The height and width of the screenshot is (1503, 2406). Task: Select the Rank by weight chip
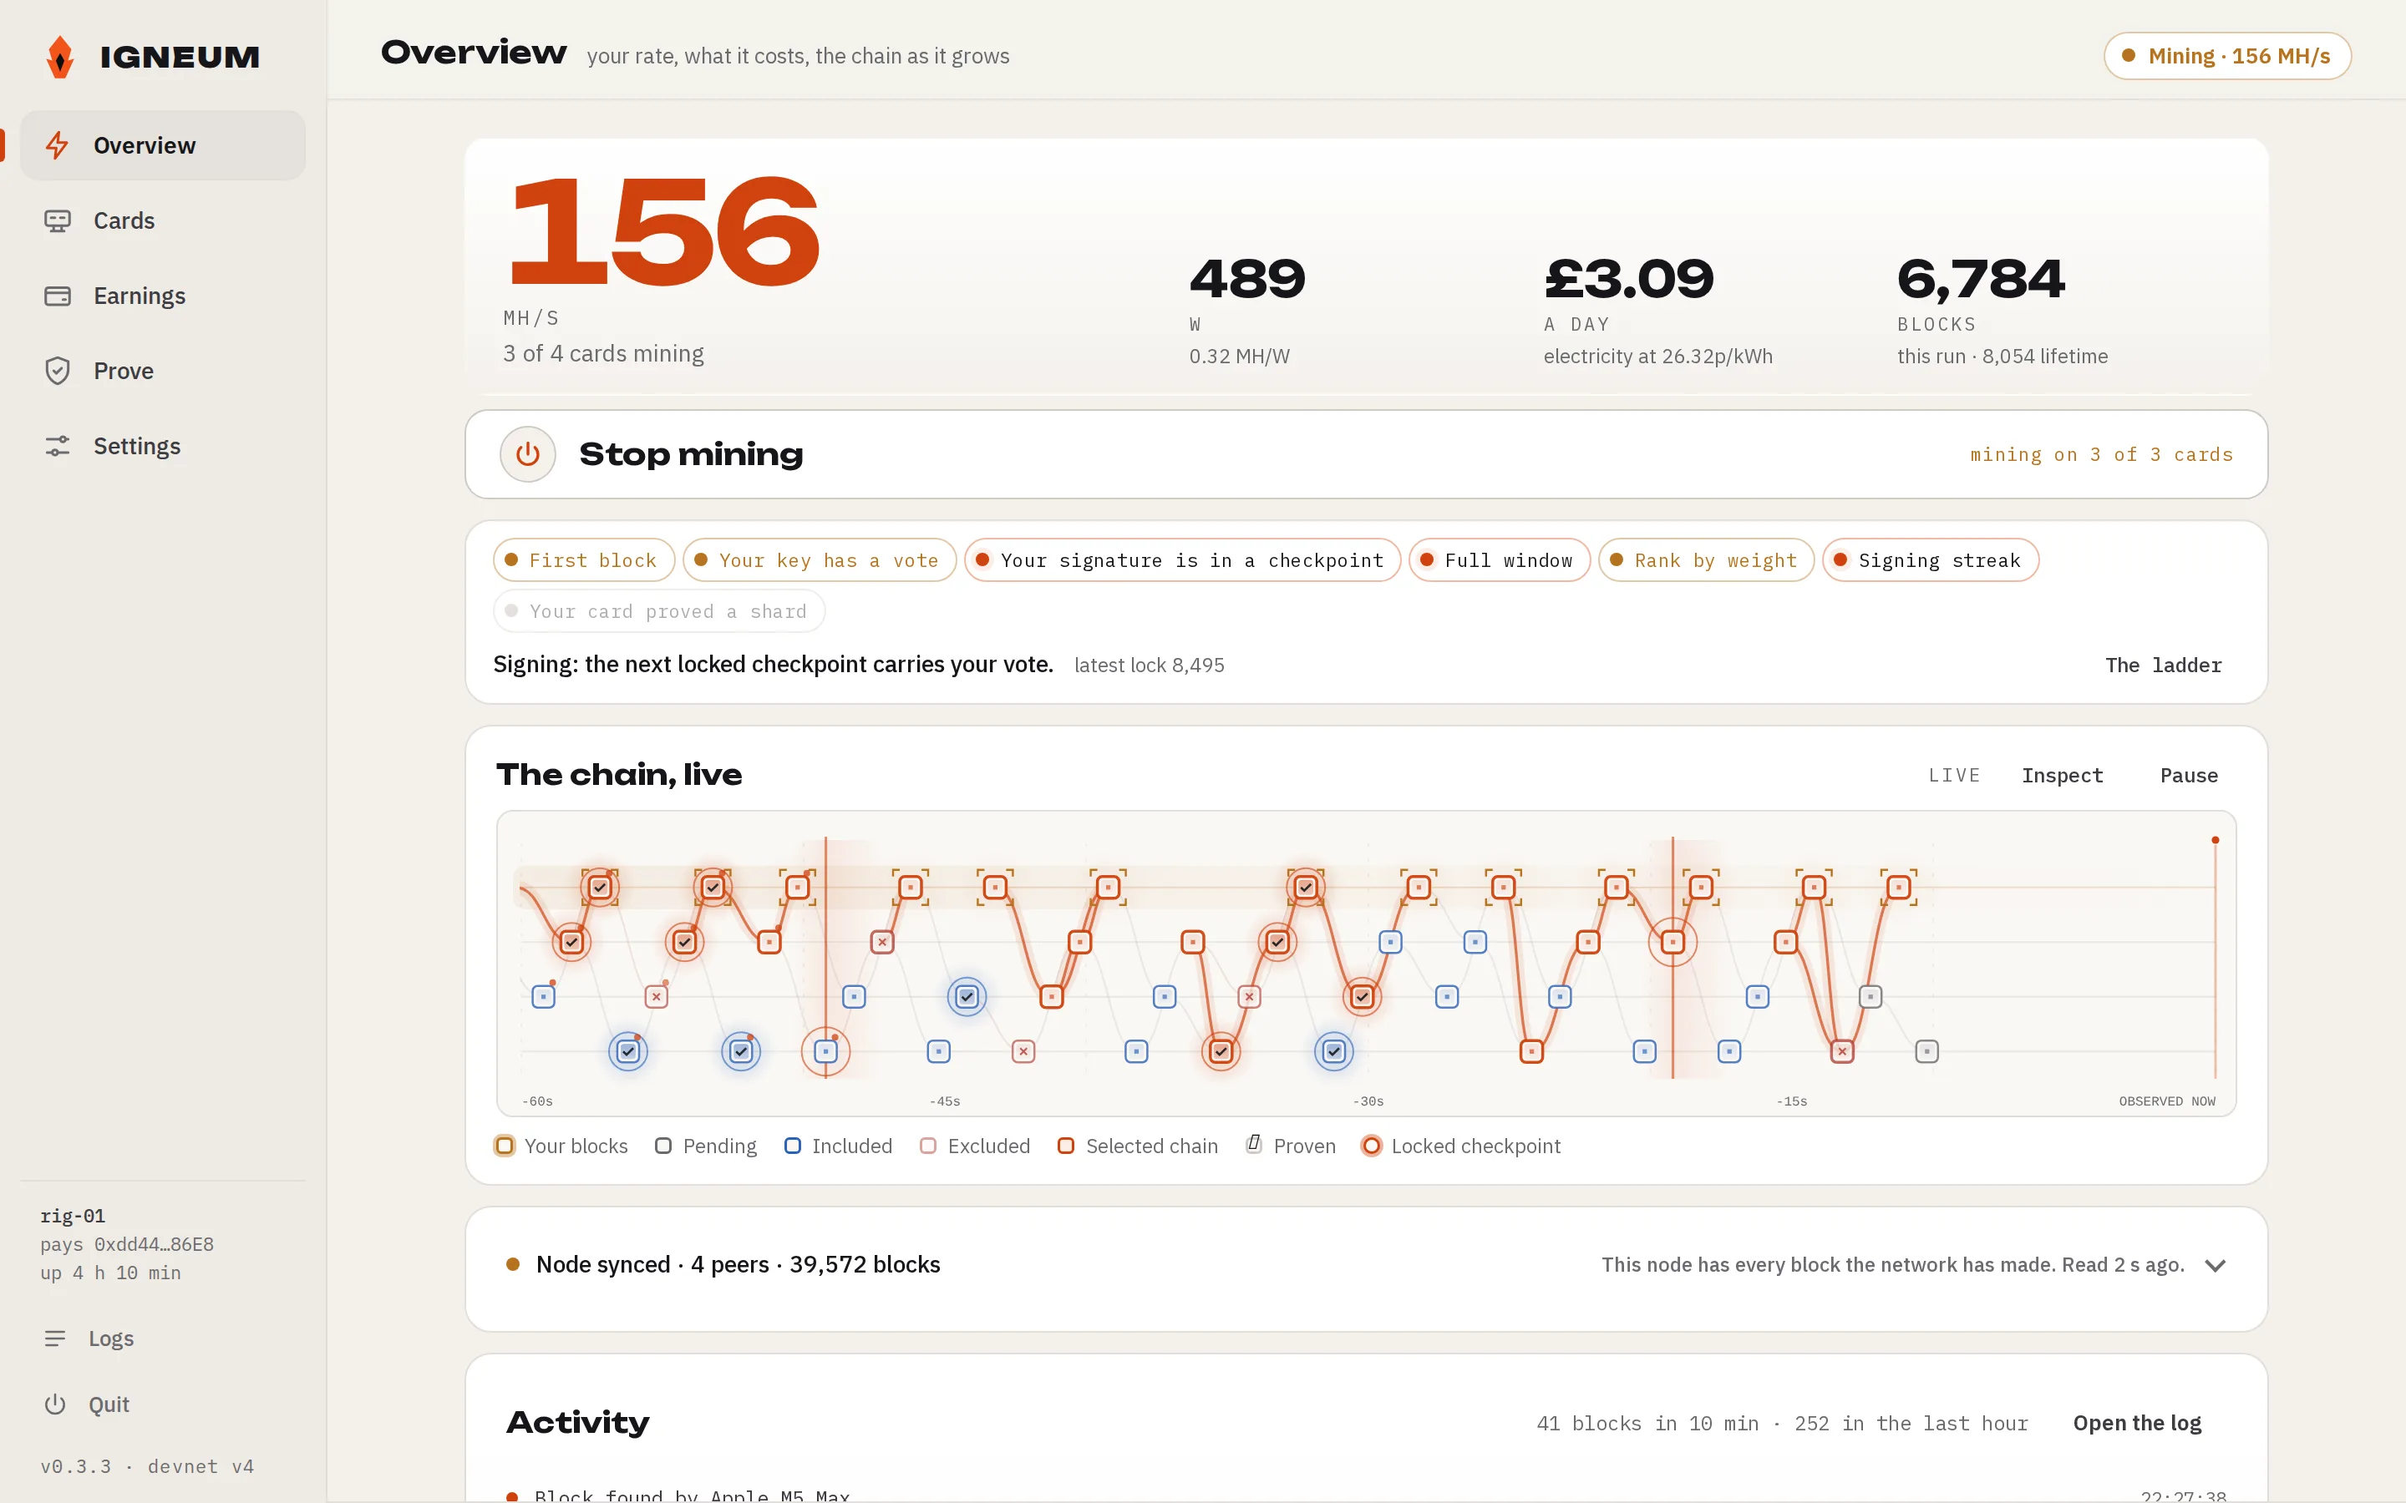(1706, 560)
